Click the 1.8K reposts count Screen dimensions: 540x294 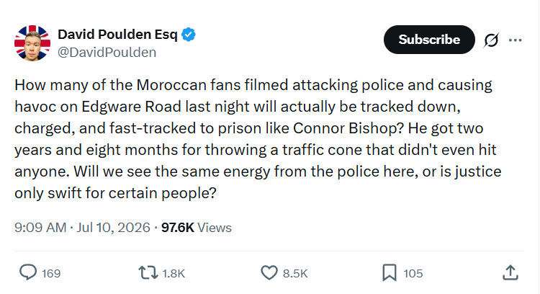tap(174, 274)
